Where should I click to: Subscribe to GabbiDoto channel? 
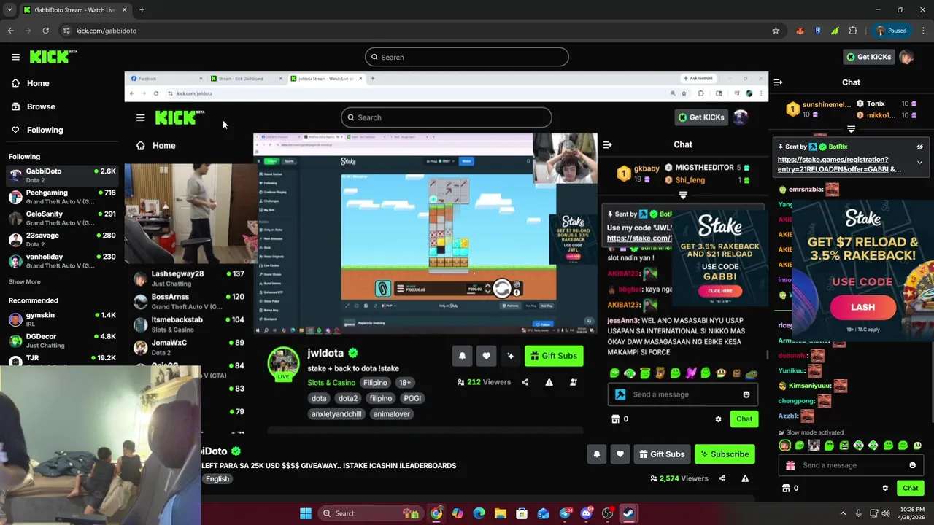pos(725,454)
